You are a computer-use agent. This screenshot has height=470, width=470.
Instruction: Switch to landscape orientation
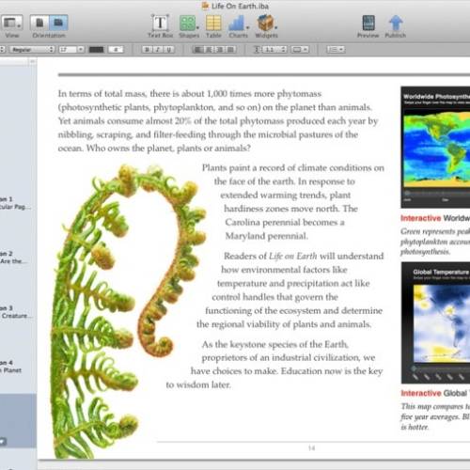[58, 23]
